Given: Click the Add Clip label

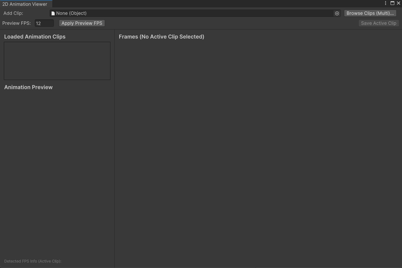Looking at the screenshot, I should pyautogui.click(x=13, y=13).
